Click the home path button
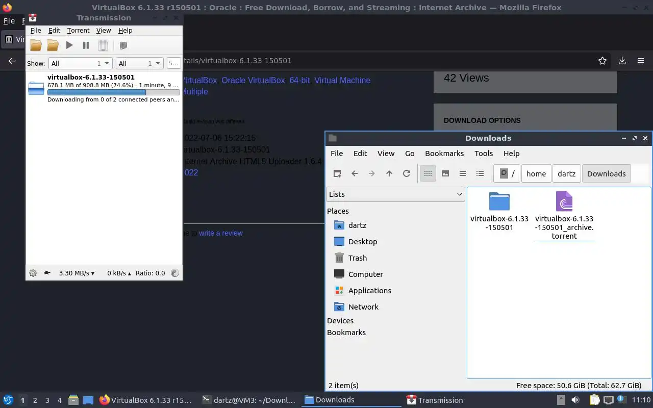The image size is (653, 408). [536, 173]
